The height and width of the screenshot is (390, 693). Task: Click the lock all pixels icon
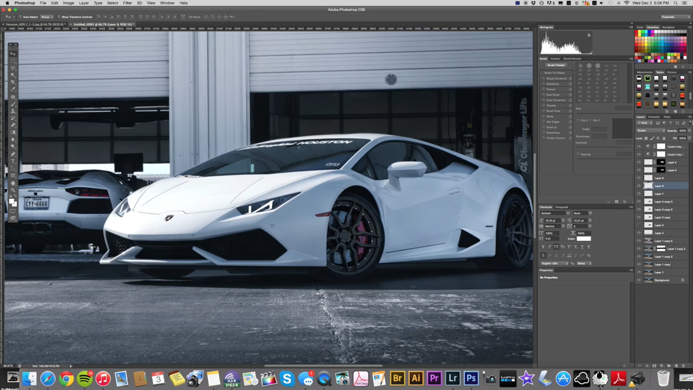[664, 138]
